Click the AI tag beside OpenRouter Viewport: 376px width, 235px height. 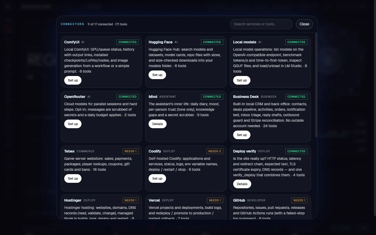[x=89, y=97]
